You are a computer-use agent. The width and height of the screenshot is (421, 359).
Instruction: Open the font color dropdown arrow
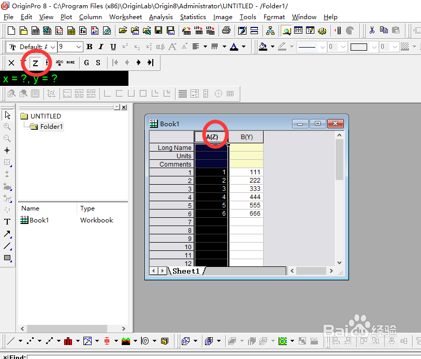tap(243, 47)
